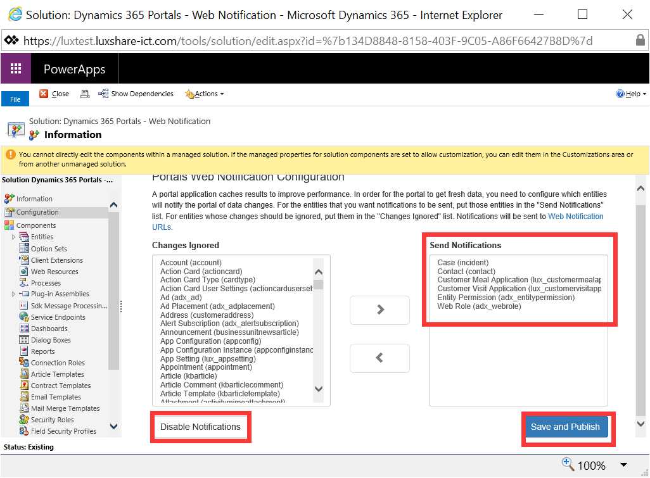The image size is (650, 478).
Task: Select Customer Visit Application entry
Action: tap(519, 289)
